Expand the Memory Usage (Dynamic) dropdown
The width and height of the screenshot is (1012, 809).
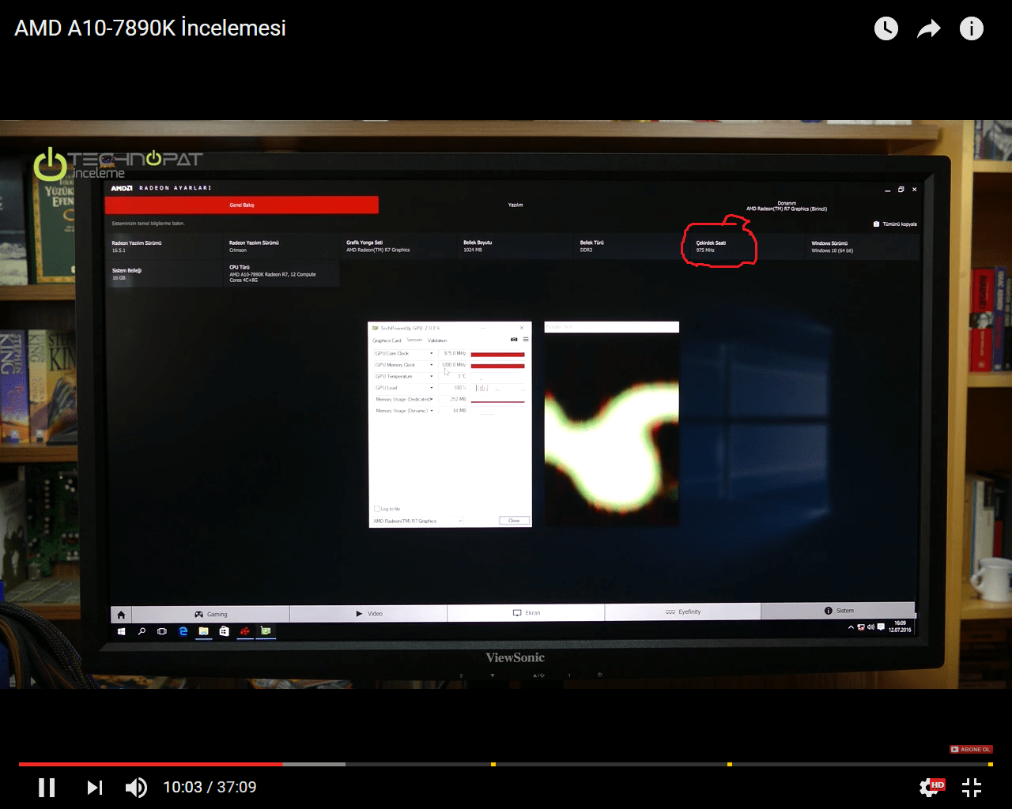click(x=432, y=411)
